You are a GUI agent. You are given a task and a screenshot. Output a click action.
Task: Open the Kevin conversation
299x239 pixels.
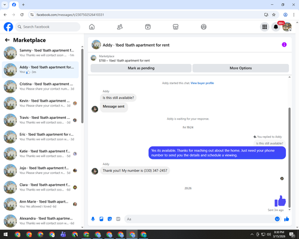coord(40,103)
